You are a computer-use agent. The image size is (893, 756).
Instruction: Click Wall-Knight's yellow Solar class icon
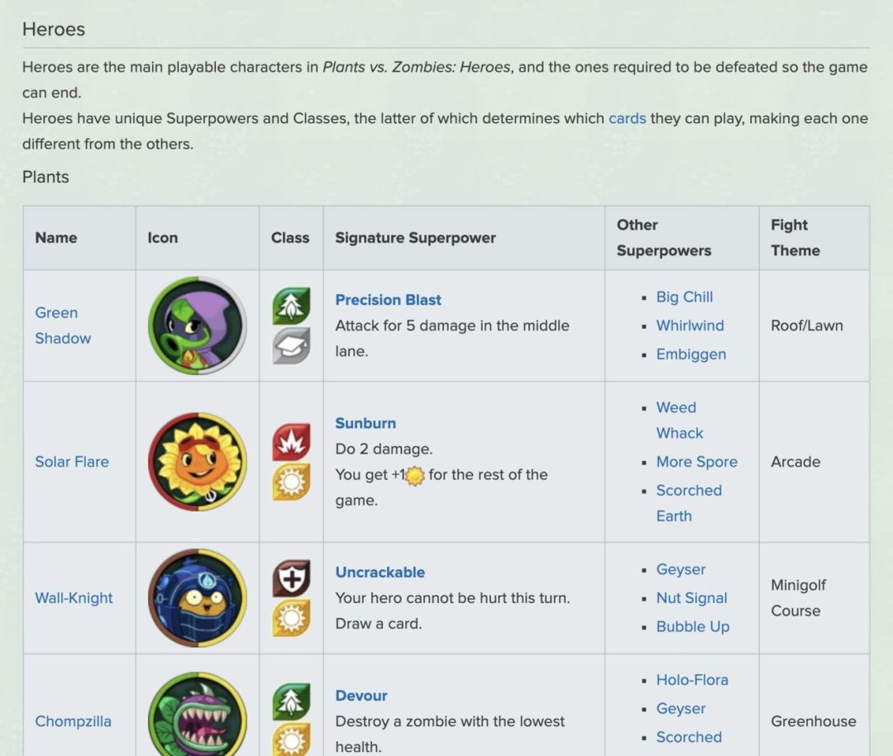click(x=291, y=617)
